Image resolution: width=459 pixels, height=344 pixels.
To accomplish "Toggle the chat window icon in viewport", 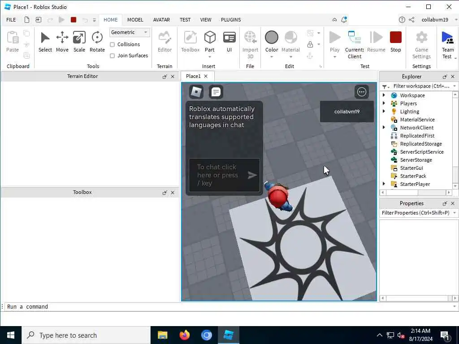I will (216, 92).
